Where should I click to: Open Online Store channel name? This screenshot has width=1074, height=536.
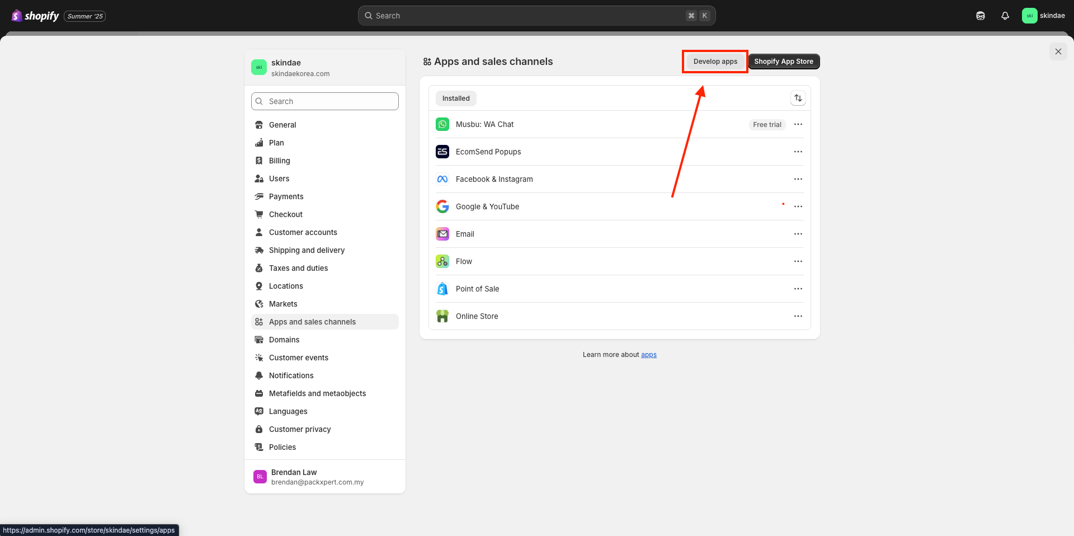click(x=477, y=316)
